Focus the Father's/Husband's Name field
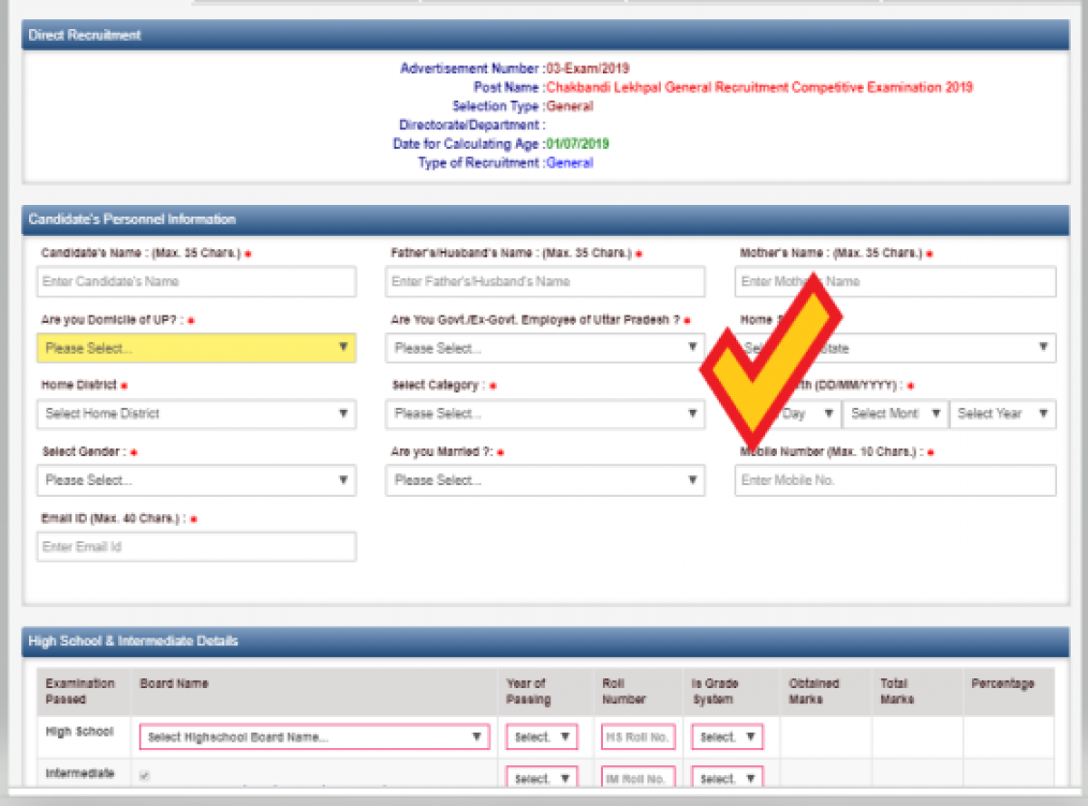1088x806 pixels. tap(544, 282)
